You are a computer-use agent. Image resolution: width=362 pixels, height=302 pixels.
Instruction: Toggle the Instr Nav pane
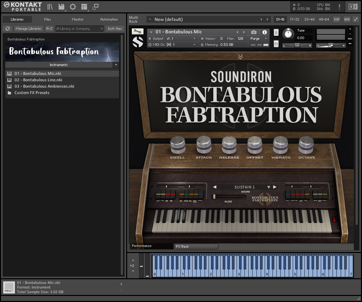coord(115,29)
